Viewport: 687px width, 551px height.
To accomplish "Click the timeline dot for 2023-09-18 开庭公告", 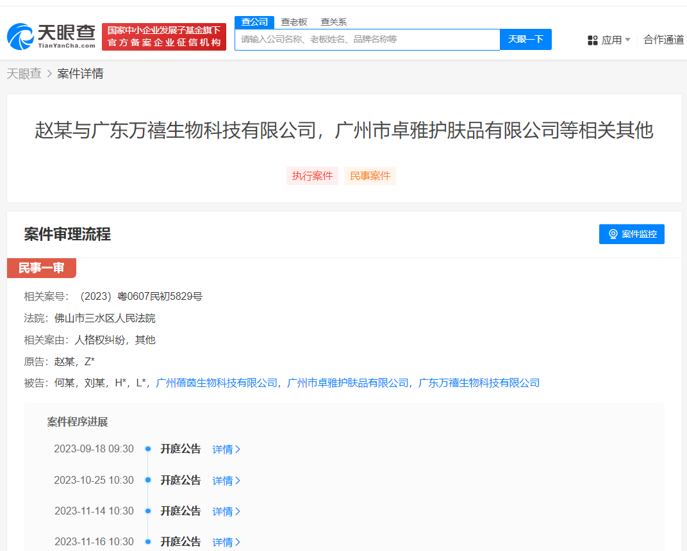I will (149, 449).
